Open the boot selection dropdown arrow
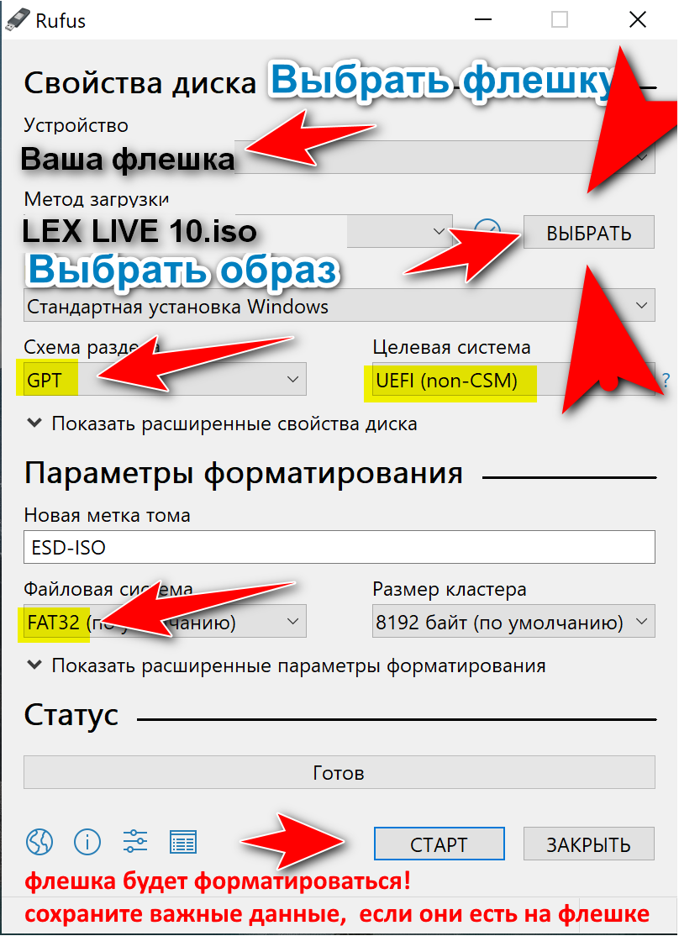The height and width of the screenshot is (936, 679). pyautogui.click(x=439, y=231)
